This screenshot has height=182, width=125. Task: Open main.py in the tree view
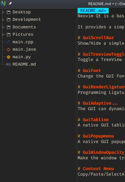(22, 57)
